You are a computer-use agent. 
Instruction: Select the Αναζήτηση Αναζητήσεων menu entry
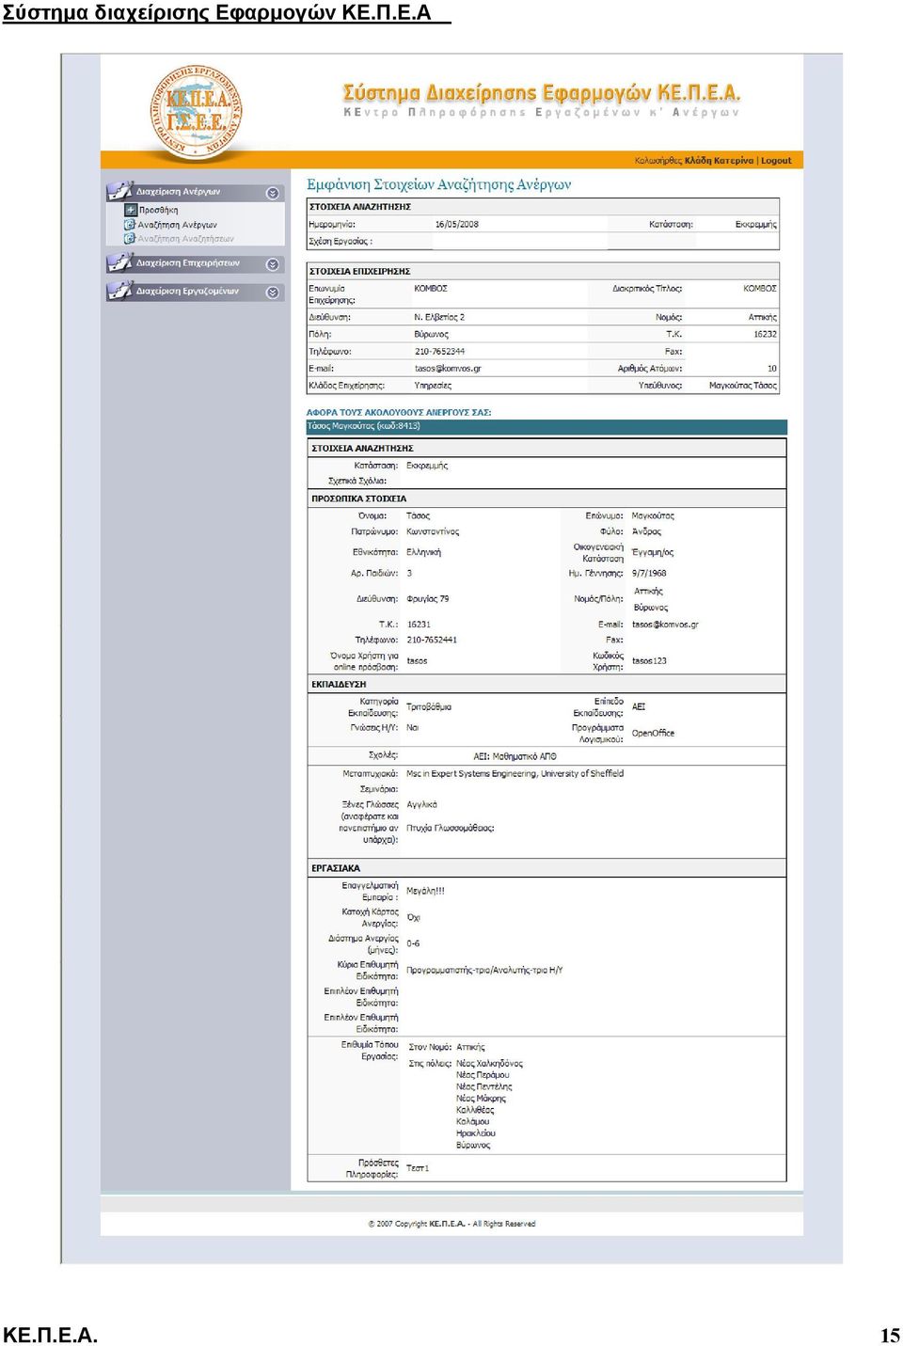[185, 239]
